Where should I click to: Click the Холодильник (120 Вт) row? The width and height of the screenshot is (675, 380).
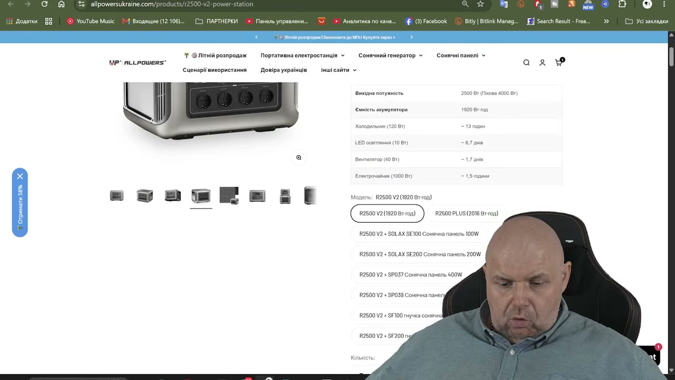coord(456,126)
